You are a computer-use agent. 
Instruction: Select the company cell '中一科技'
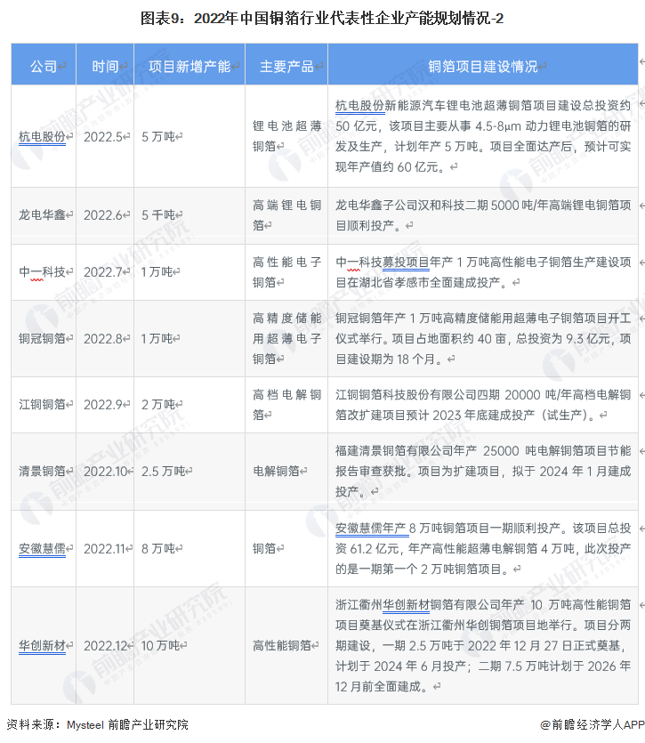42,272
